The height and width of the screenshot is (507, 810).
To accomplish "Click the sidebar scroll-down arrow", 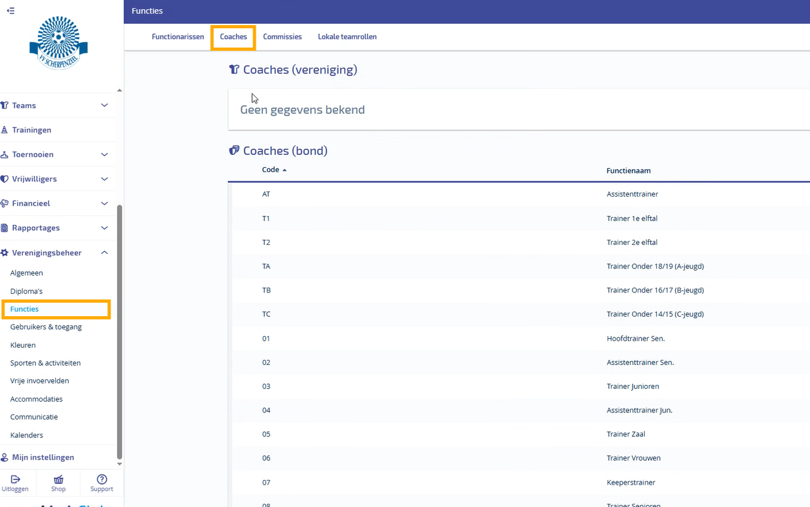I will point(119,464).
